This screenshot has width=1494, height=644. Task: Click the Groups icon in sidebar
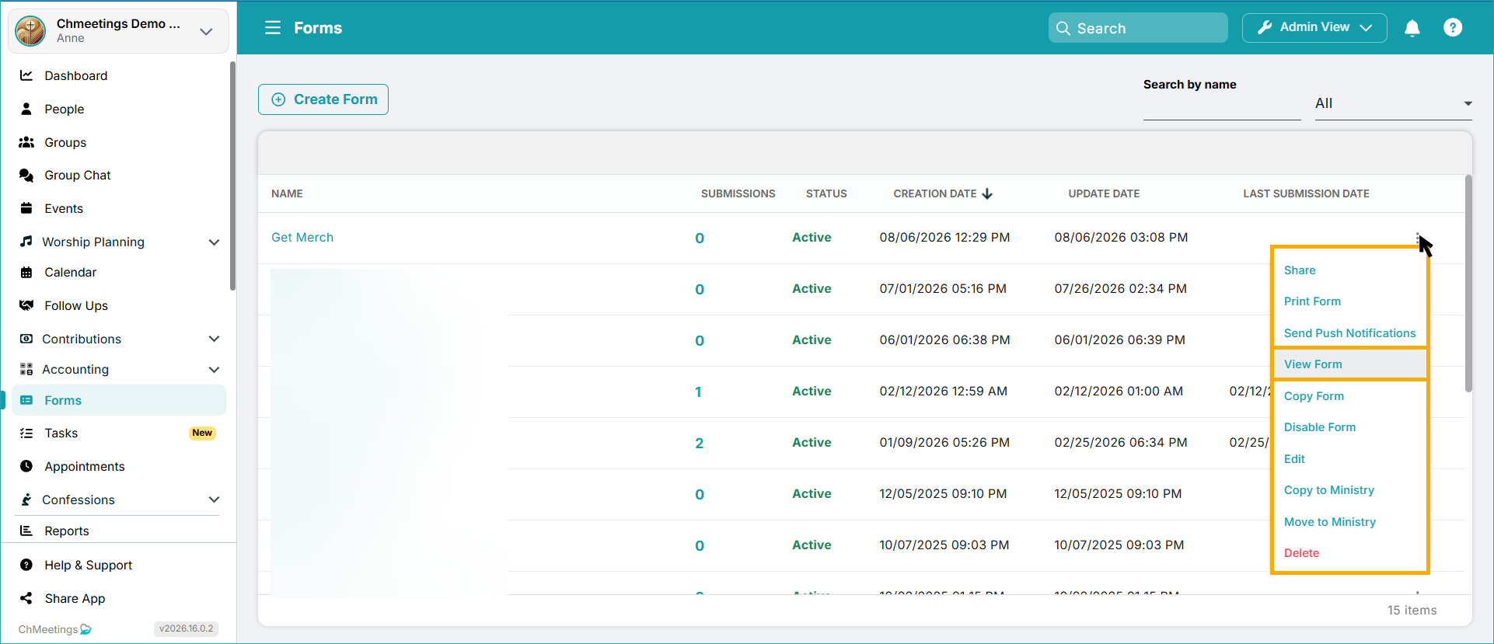click(26, 142)
